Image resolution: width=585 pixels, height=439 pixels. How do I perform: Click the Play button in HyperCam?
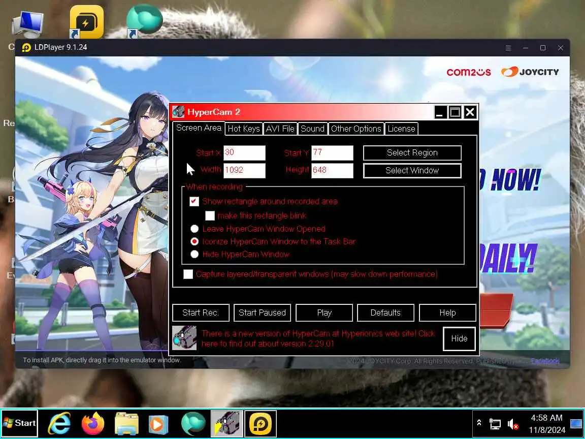tap(324, 313)
